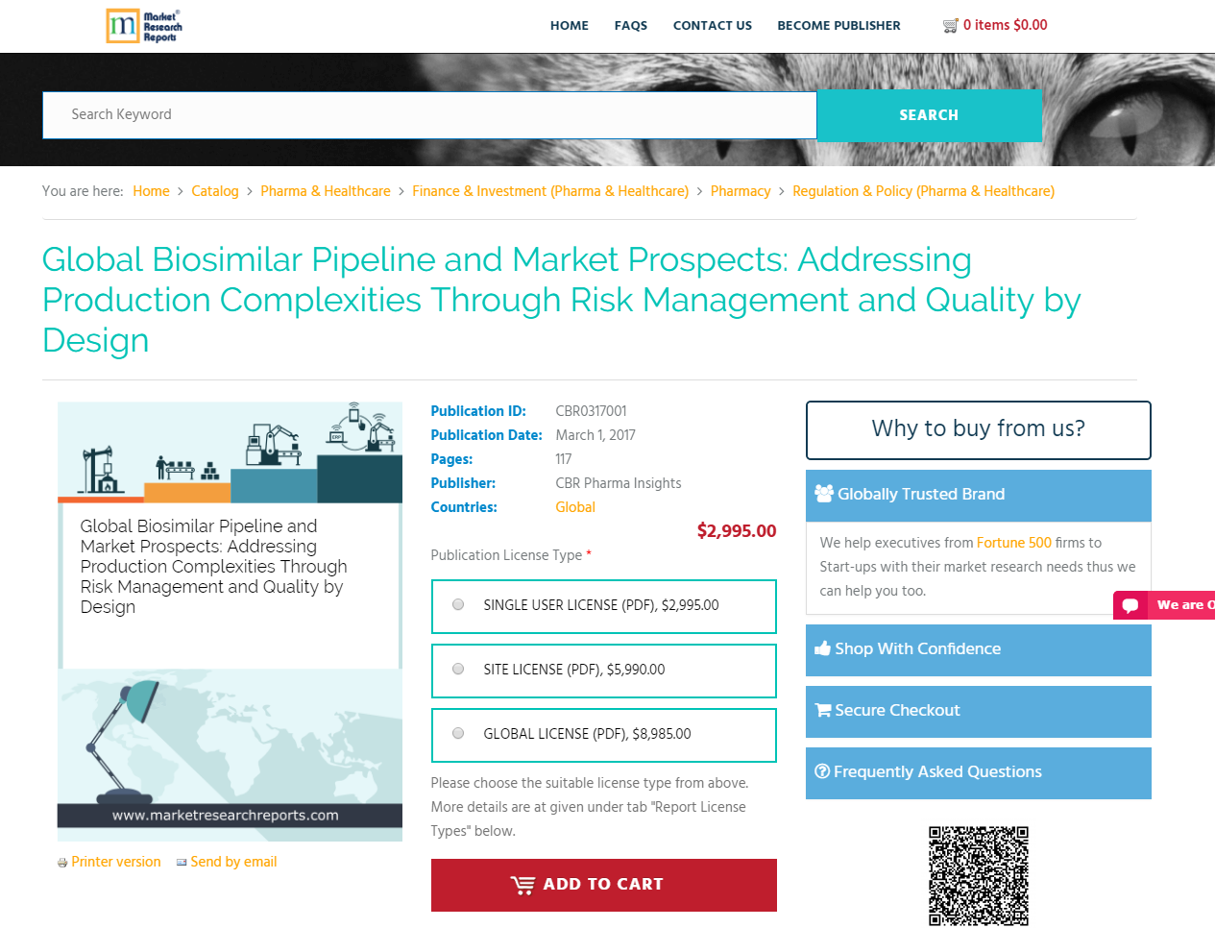Click the publisher CBR Pharma Insights
Image resolution: width=1215 pixels, height=928 pixels.
tap(619, 483)
